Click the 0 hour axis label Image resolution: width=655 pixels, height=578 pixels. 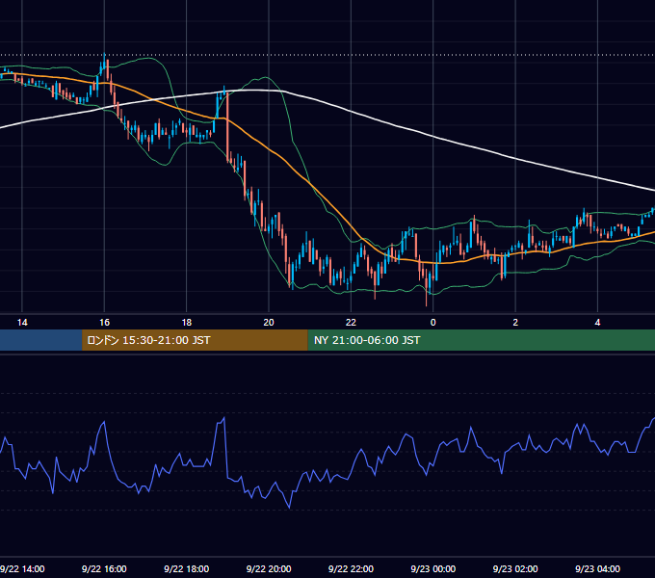[x=433, y=323]
